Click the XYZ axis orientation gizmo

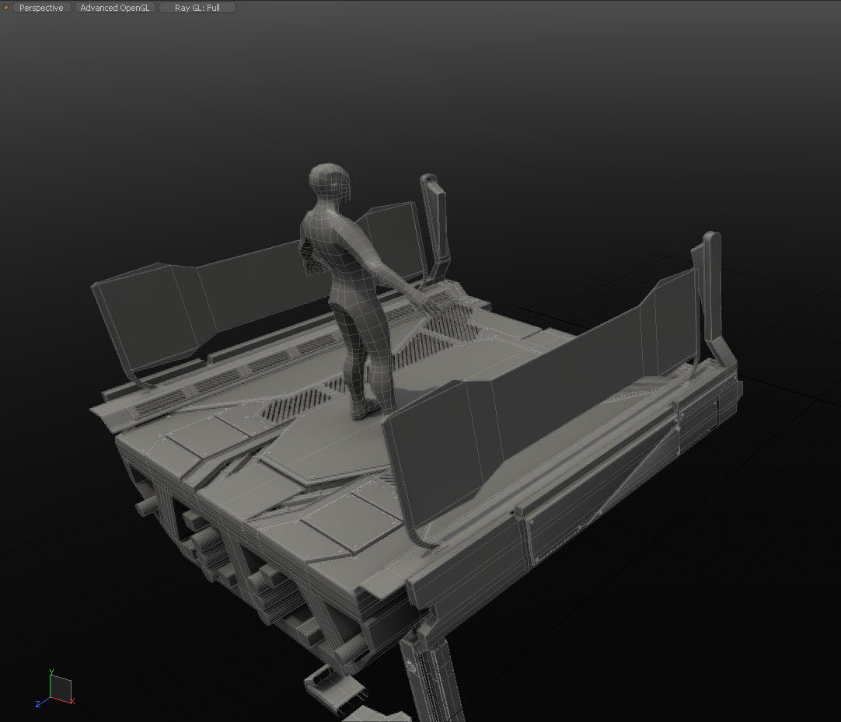tap(56, 689)
